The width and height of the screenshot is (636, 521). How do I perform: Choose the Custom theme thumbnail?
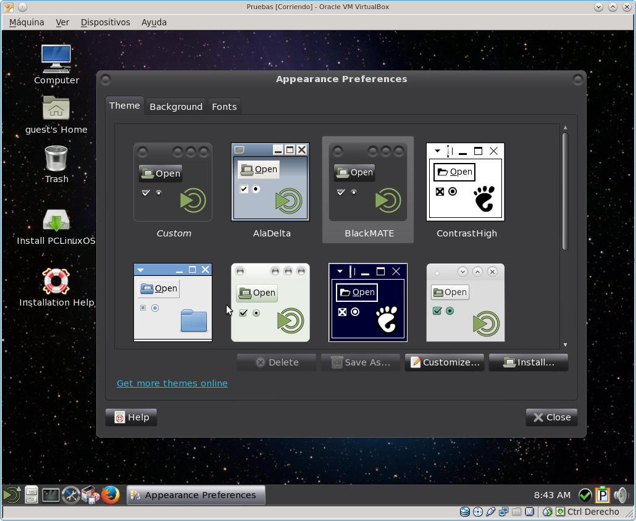point(173,182)
